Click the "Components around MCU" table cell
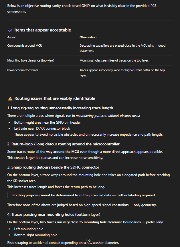 (25, 46)
